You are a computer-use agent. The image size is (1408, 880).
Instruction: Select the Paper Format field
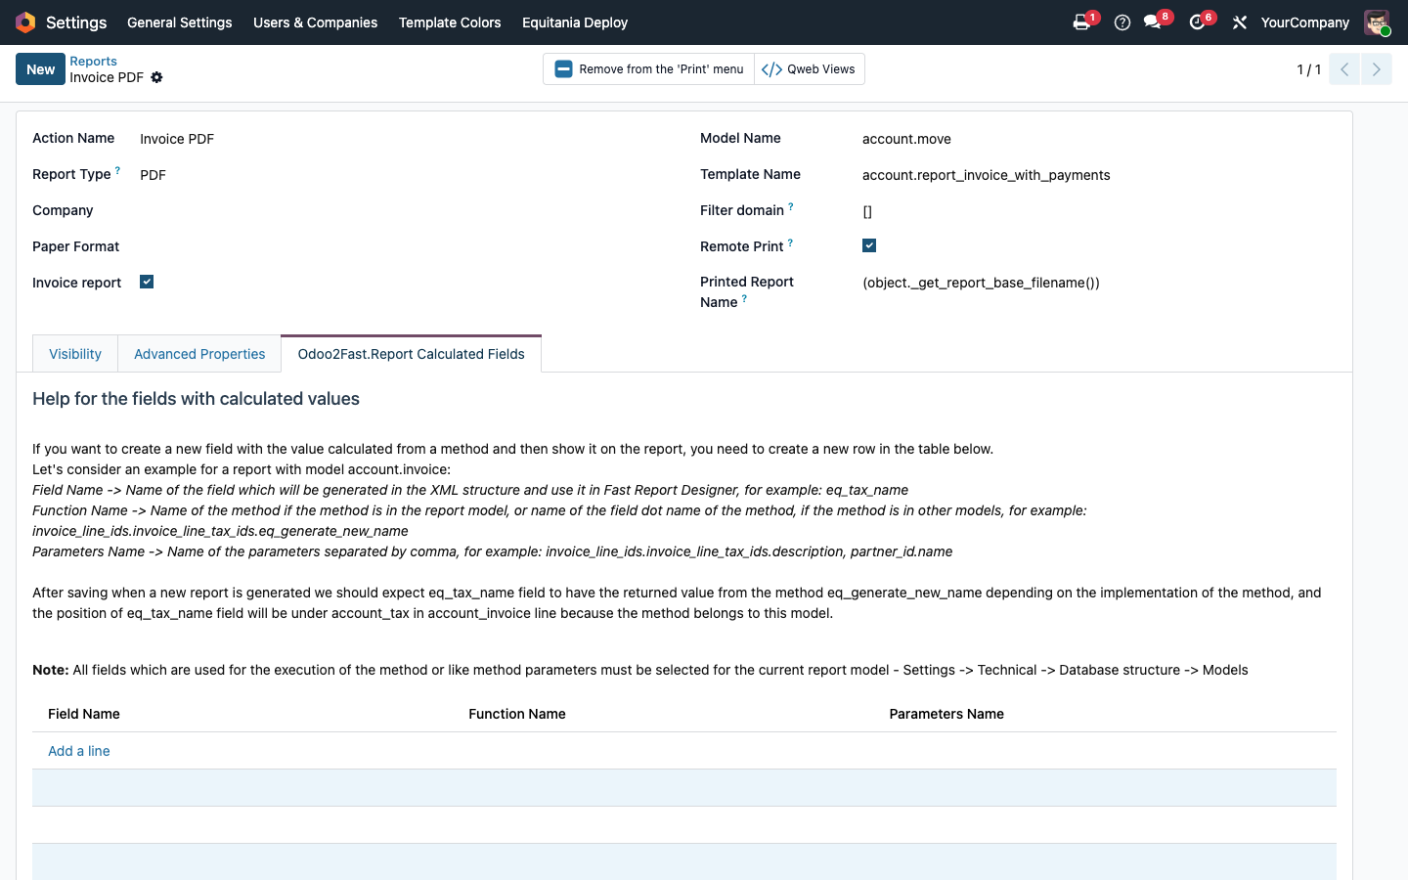tap(391, 246)
